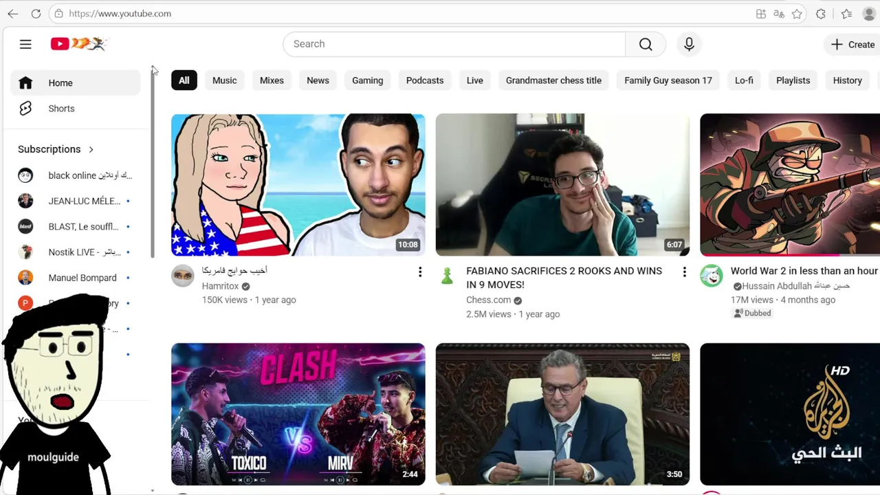
Task: Click the split screen icon in address bar
Action: (x=761, y=14)
